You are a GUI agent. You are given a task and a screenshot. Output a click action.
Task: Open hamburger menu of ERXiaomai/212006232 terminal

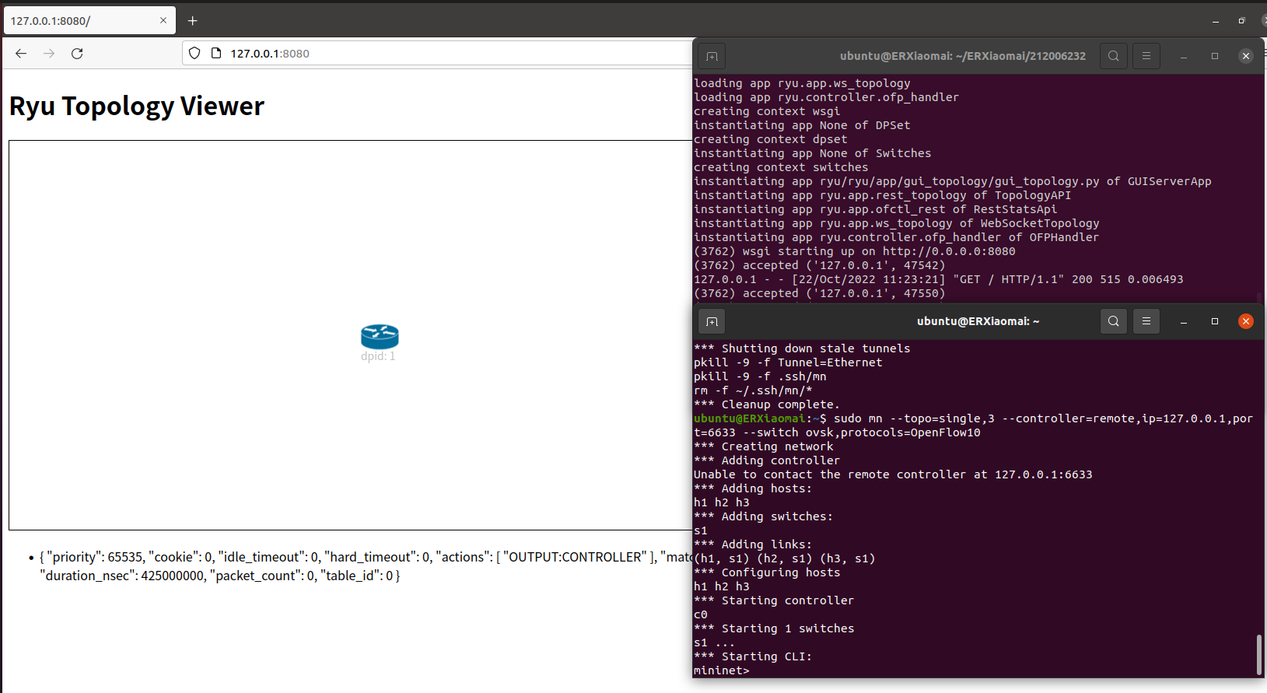1146,56
